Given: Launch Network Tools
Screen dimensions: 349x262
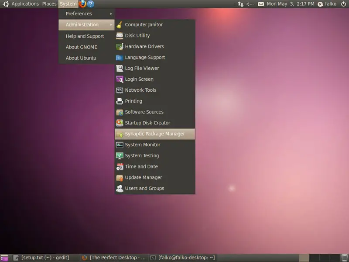Looking at the screenshot, I should tap(155, 90).
